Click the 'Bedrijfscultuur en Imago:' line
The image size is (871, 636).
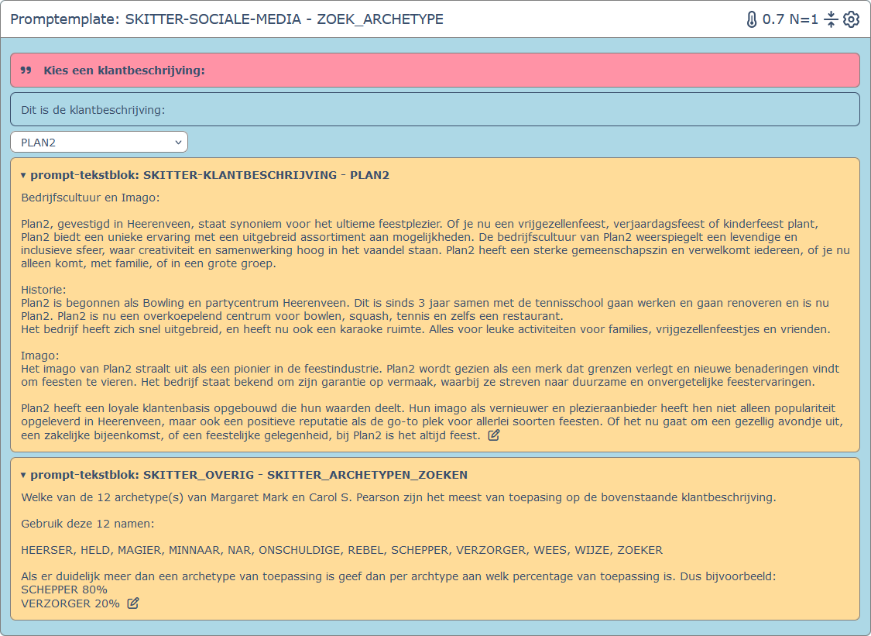pyautogui.click(x=90, y=198)
